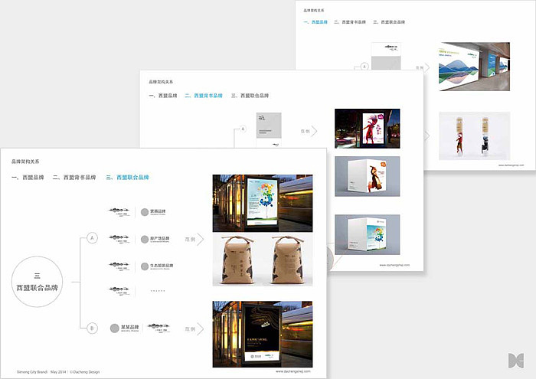Open '一、西盟品牌' tab on the middle slide
The height and width of the screenshot is (379, 536).
pos(163,96)
